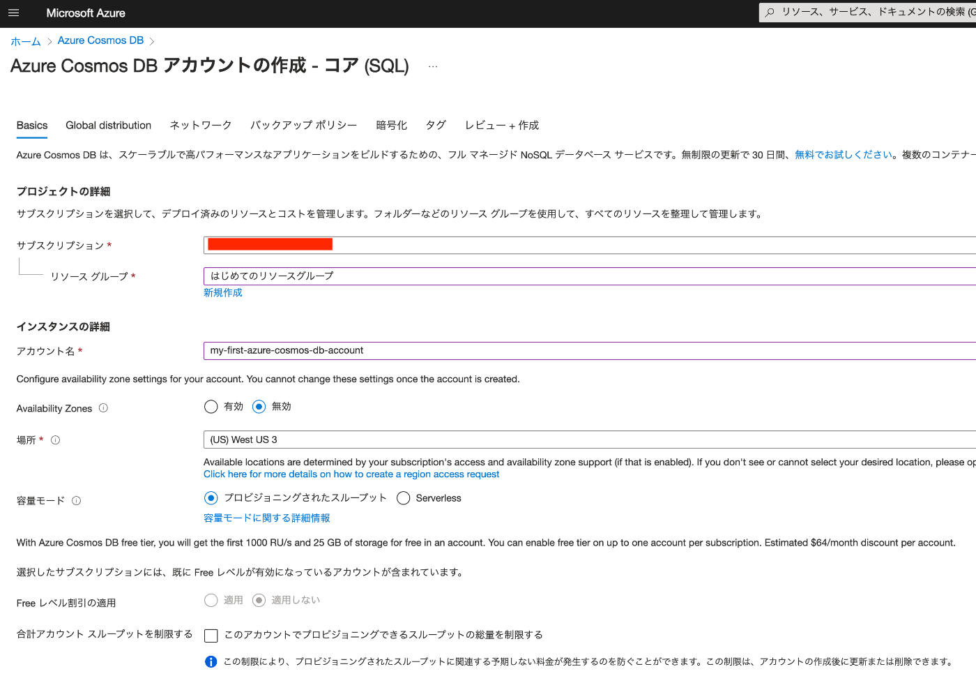
Task: Switch to the Global distribution tab
Action: pos(108,126)
